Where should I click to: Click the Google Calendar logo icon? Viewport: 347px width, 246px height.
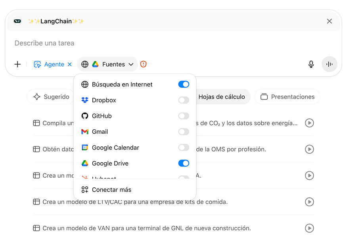pos(85,148)
